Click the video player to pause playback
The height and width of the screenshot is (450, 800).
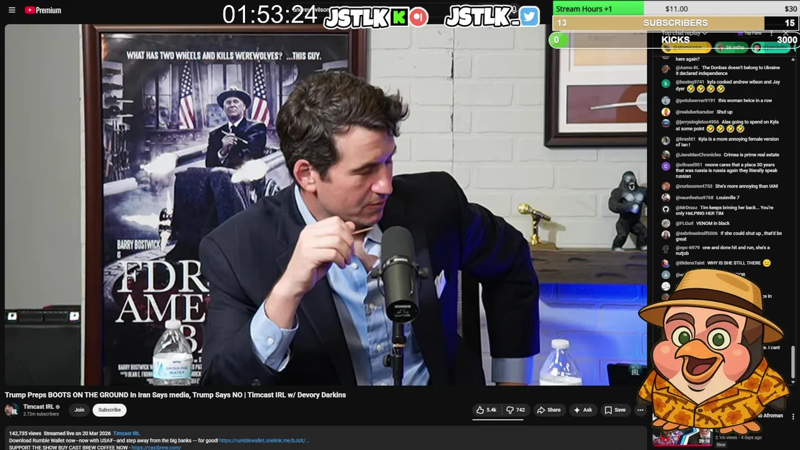tap(325, 205)
